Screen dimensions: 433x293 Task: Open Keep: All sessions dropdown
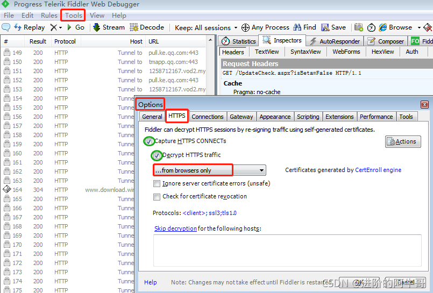(206, 27)
